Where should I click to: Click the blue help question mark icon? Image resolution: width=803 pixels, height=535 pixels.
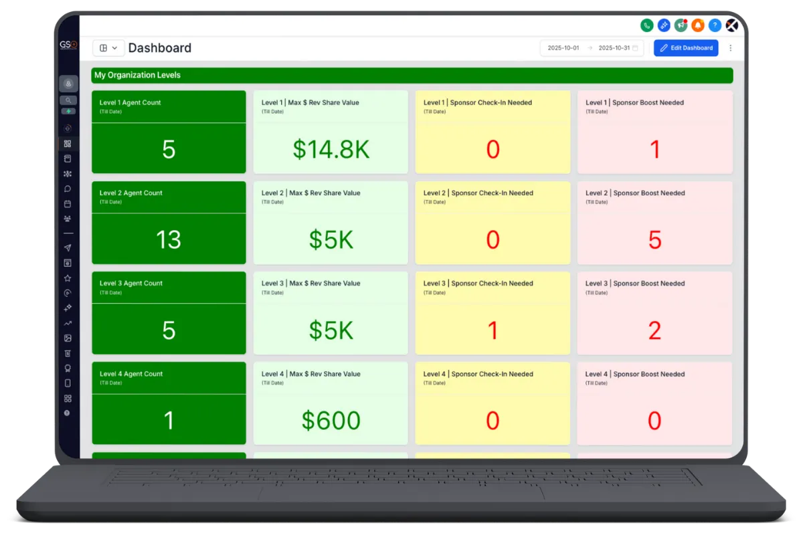click(x=715, y=25)
